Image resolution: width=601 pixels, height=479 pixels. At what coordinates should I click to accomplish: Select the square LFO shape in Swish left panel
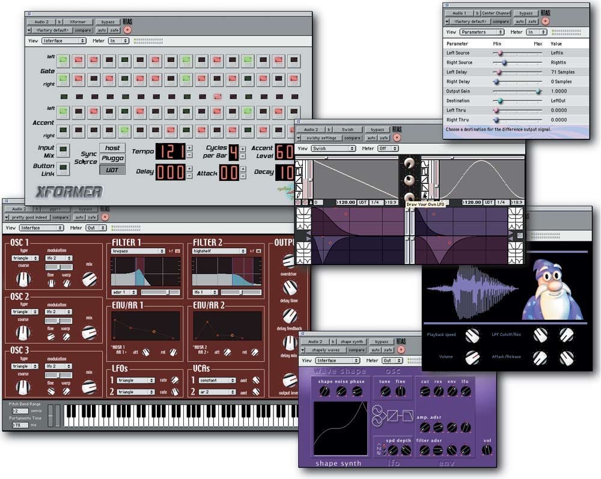click(299, 172)
